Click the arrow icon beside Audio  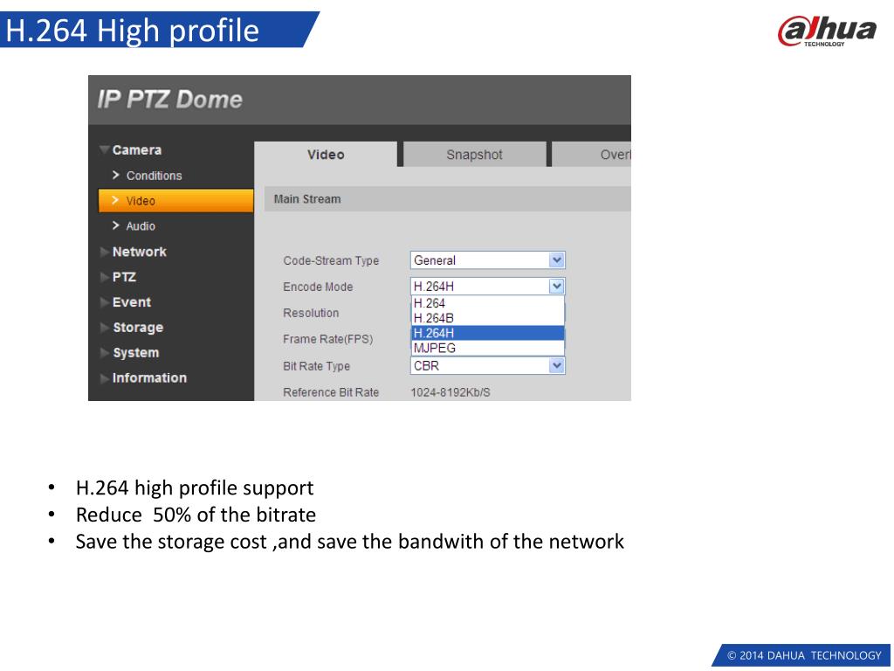coord(116,225)
